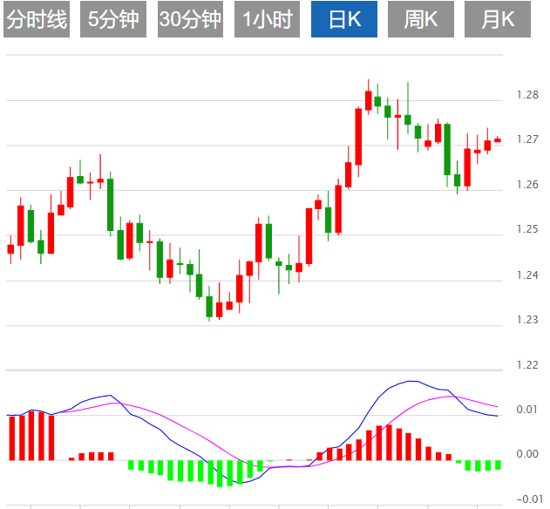Select the 5分钟 interval tab
This screenshot has width=550, height=509.
click(x=113, y=19)
